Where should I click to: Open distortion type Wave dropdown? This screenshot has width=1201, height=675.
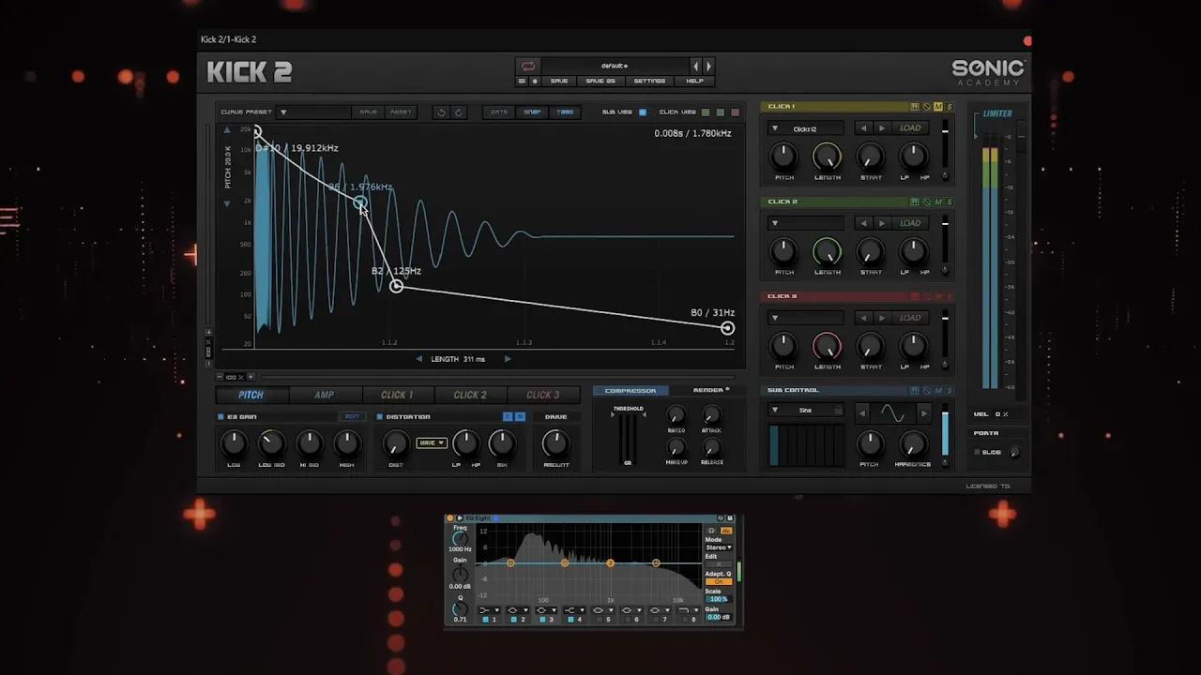pos(432,442)
